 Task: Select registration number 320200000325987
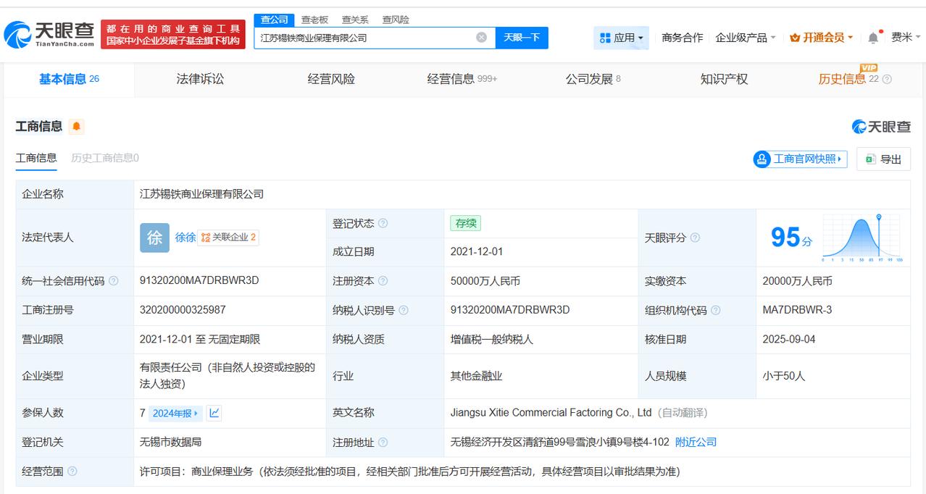point(183,310)
